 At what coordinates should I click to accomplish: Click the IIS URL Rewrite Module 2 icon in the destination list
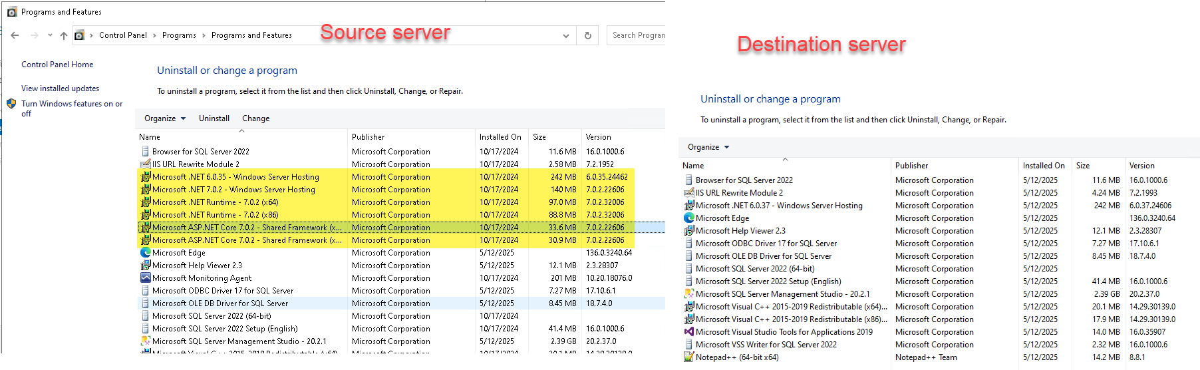[x=689, y=193]
